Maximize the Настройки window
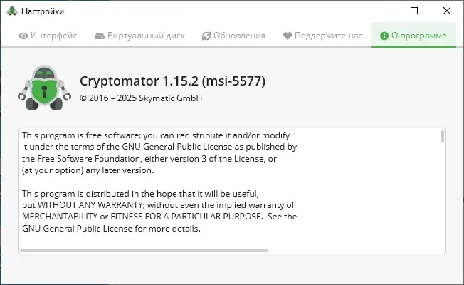 (x=415, y=11)
